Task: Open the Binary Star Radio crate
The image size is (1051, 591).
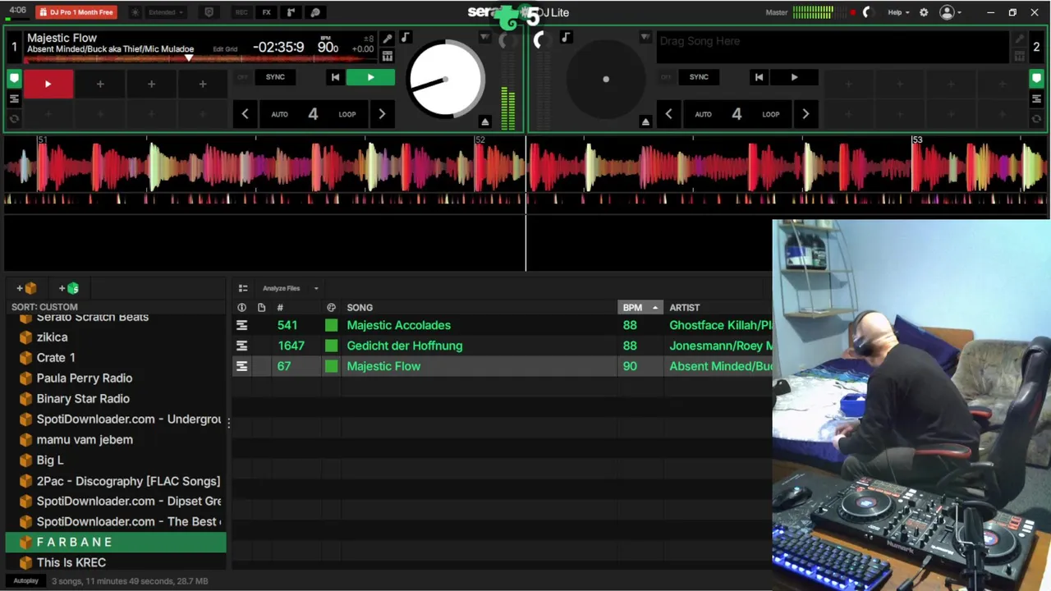Action: click(83, 398)
